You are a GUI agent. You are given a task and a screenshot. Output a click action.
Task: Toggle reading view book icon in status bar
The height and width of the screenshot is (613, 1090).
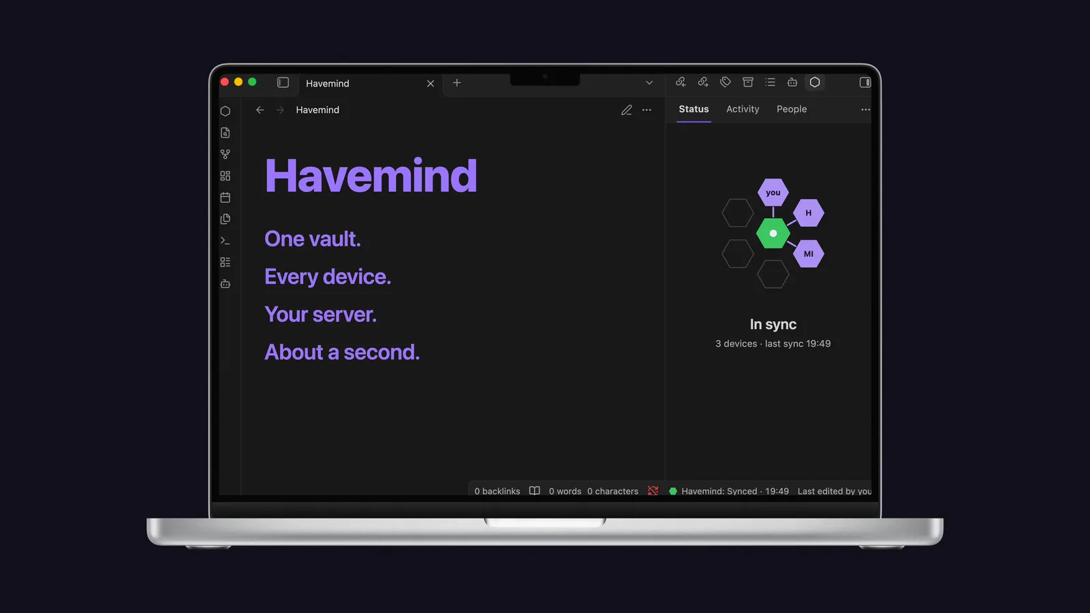[x=535, y=491]
